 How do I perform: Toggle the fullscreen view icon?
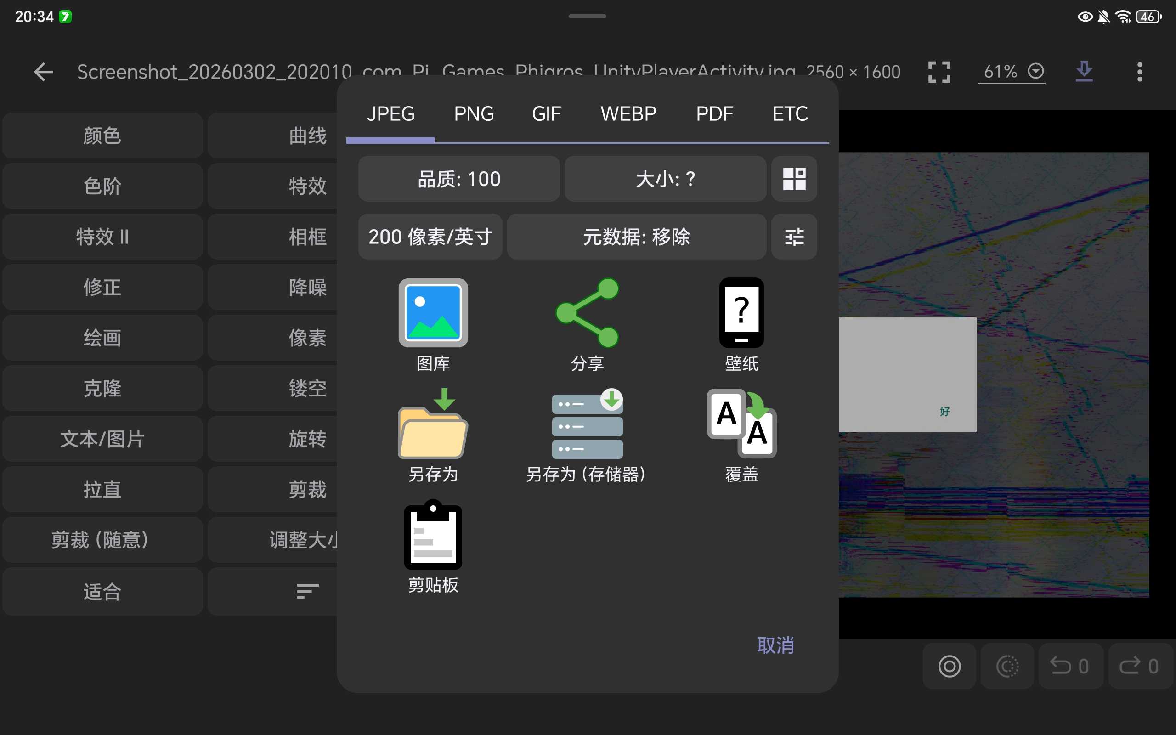pos(939,72)
